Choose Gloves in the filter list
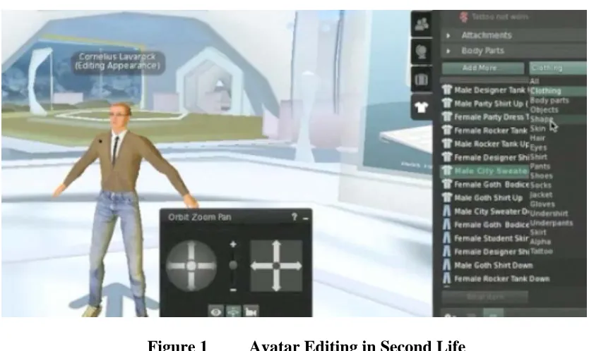This screenshot has height=351, width=589. 542,204
